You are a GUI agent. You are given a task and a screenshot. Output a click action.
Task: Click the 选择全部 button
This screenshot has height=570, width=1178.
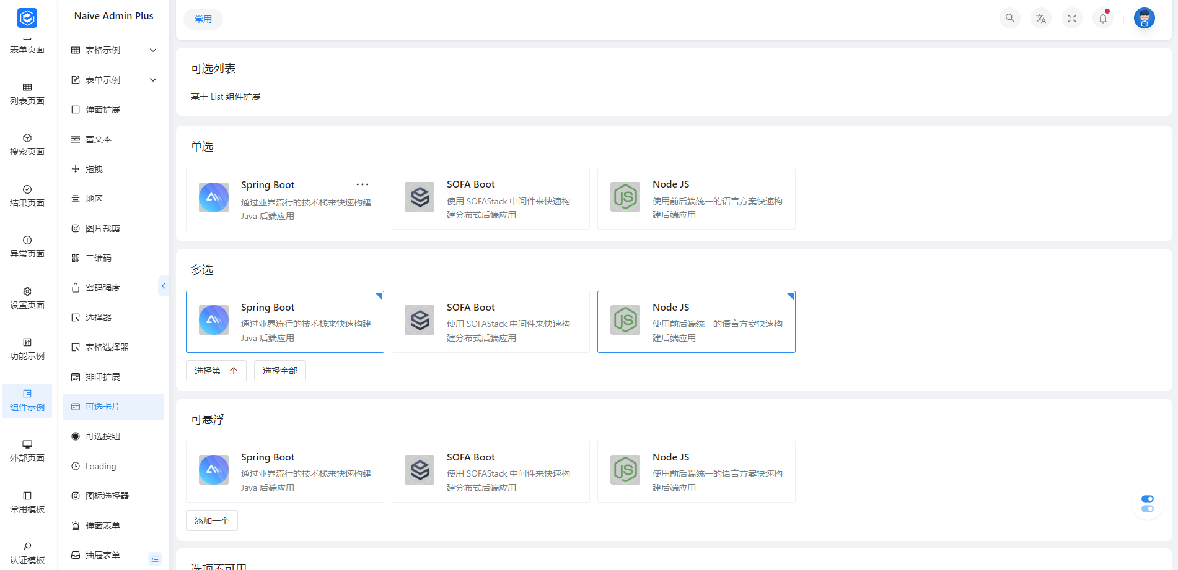click(279, 370)
